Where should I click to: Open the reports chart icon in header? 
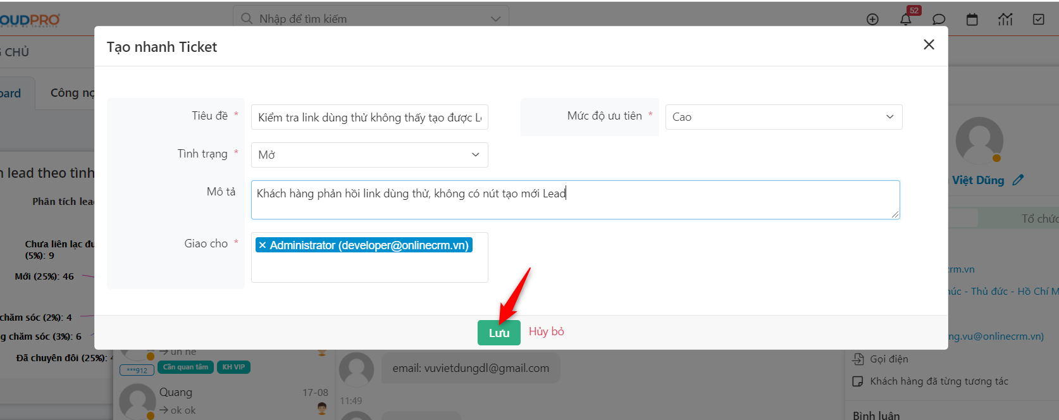coord(1005,19)
